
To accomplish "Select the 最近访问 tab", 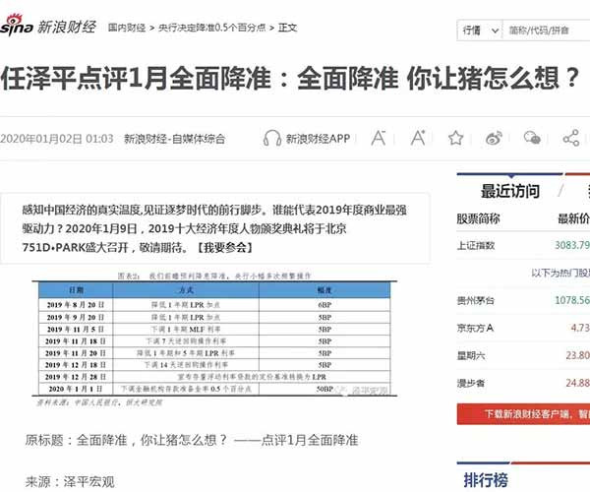I will click(x=510, y=191).
